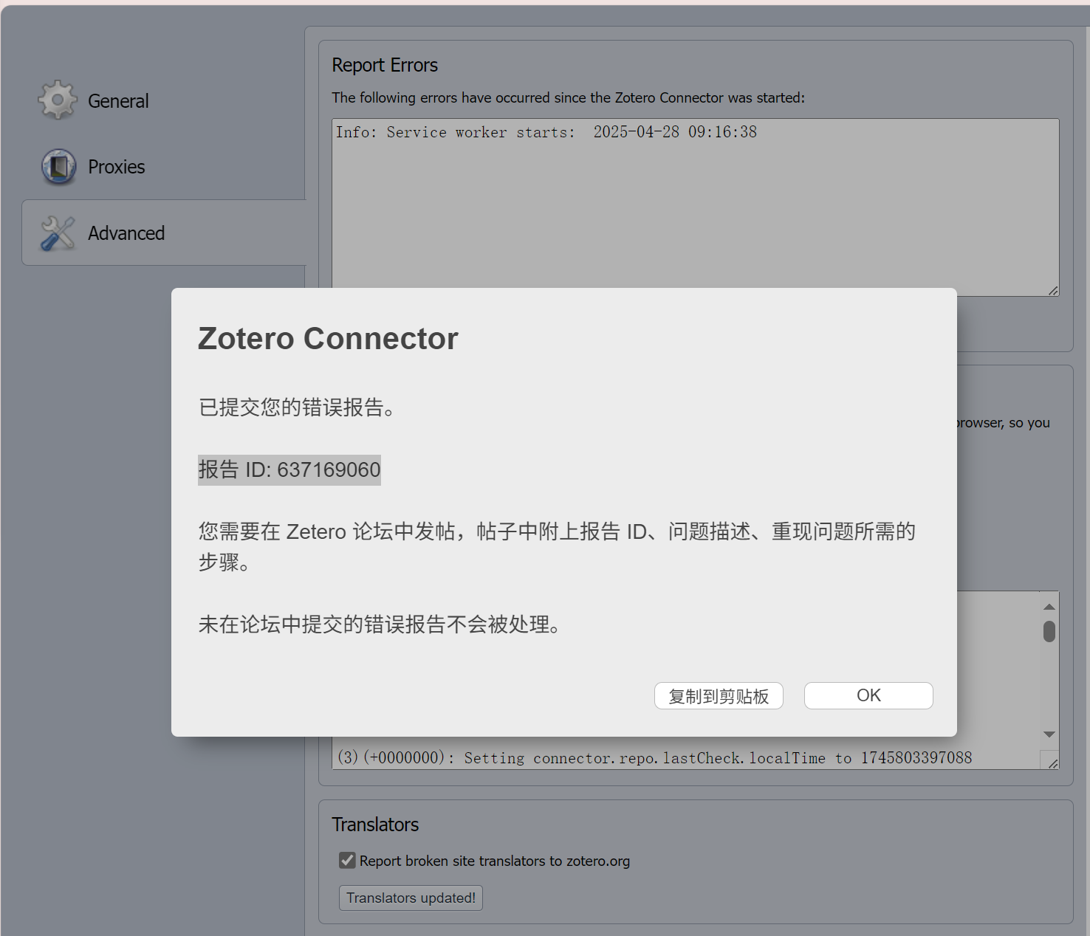Image resolution: width=1090 pixels, height=936 pixels.
Task: Click 'The following errors have occurred' description
Action: (x=568, y=97)
